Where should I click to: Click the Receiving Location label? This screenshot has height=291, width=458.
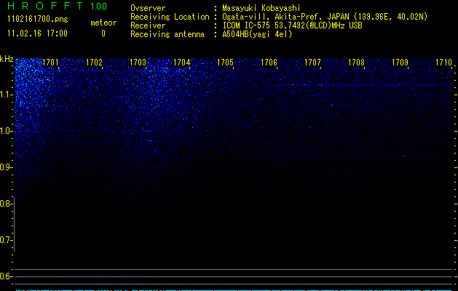point(170,17)
